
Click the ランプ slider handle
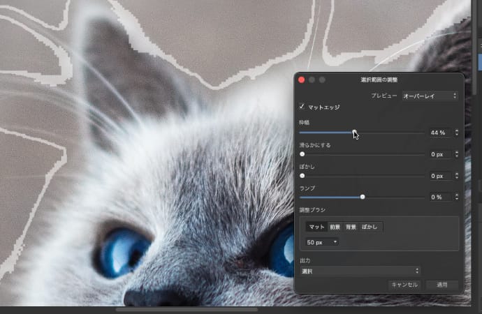point(363,197)
